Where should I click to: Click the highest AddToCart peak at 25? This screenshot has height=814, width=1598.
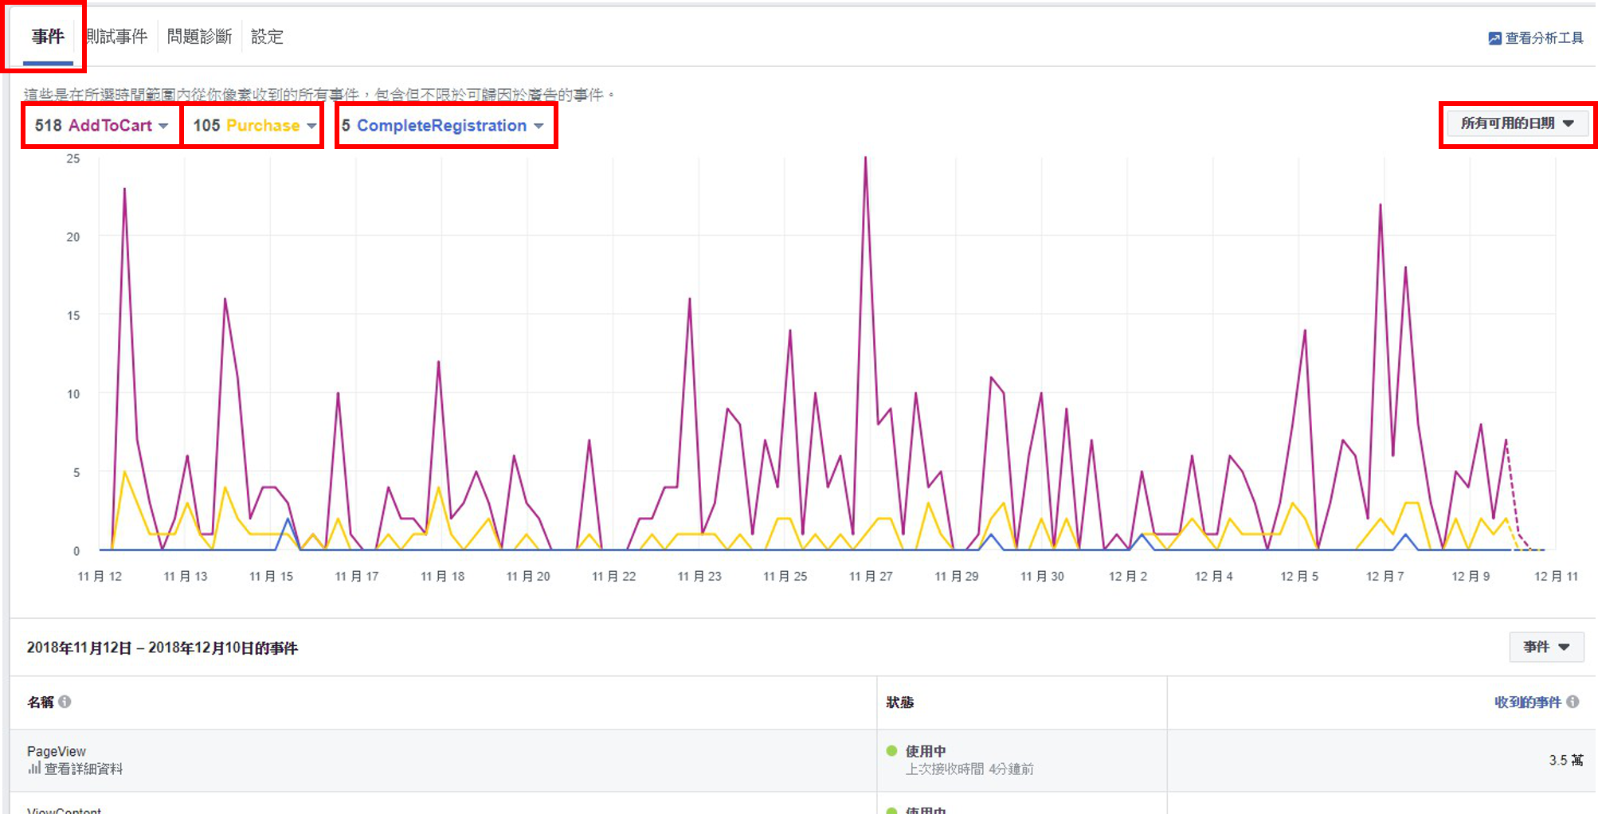pos(866,158)
